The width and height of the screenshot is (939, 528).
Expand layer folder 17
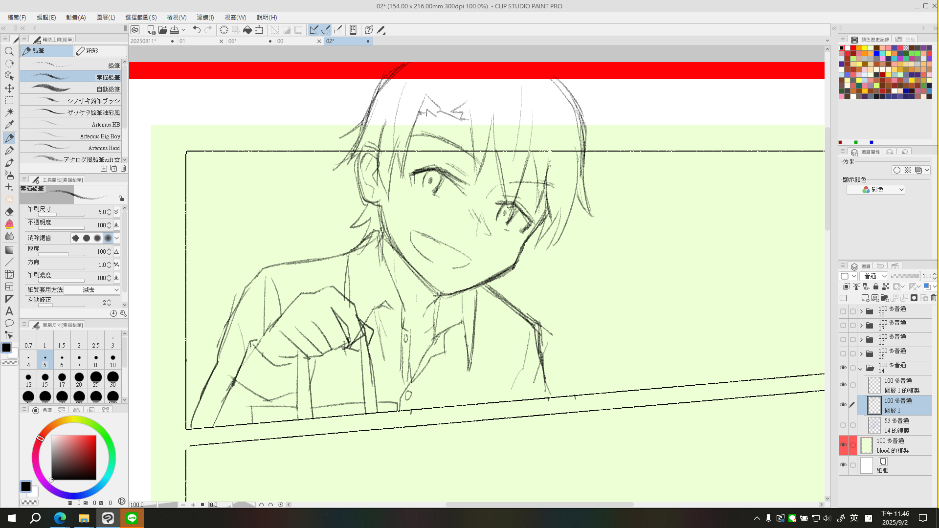click(x=861, y=326)
